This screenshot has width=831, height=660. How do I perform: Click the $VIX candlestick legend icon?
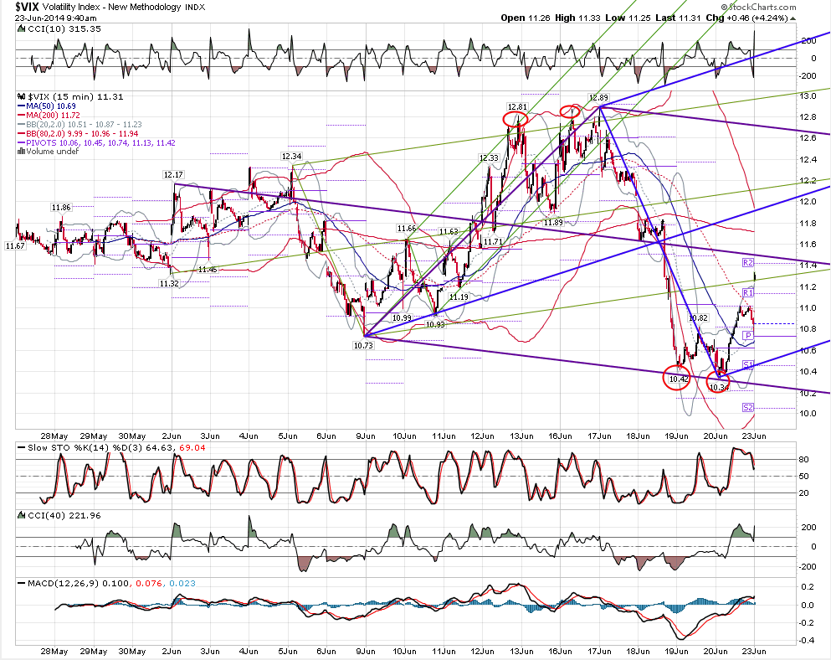(x=22, y=96)
